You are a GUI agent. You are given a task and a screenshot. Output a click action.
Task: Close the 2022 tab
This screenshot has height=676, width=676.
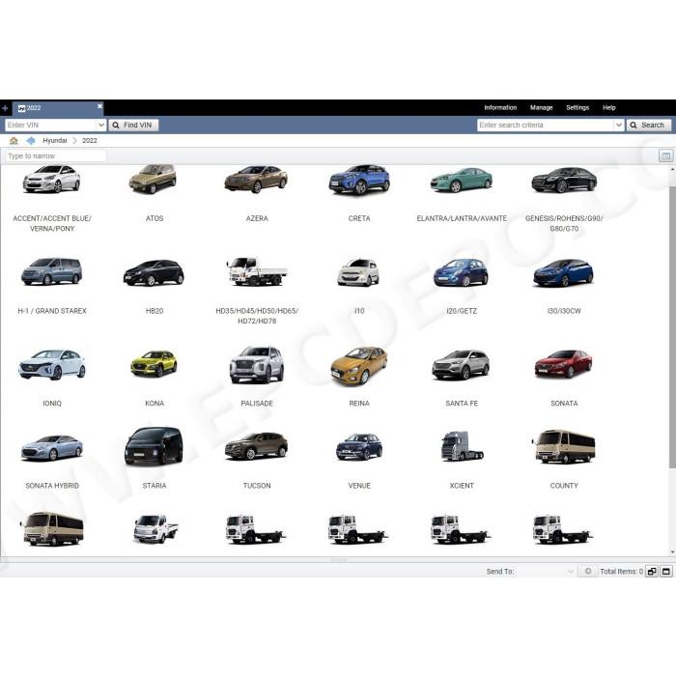pos(99,106)
